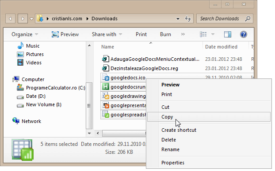Click the googlepresentation file icon
This screenshot has height=171, width=275.
tap(106, 105)
